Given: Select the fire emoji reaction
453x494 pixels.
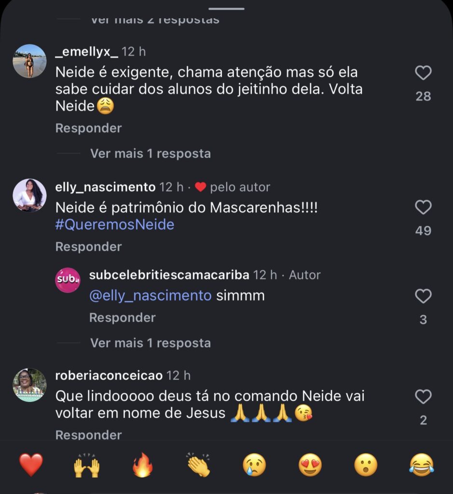Looking at the screenshot, I should 142,466.
